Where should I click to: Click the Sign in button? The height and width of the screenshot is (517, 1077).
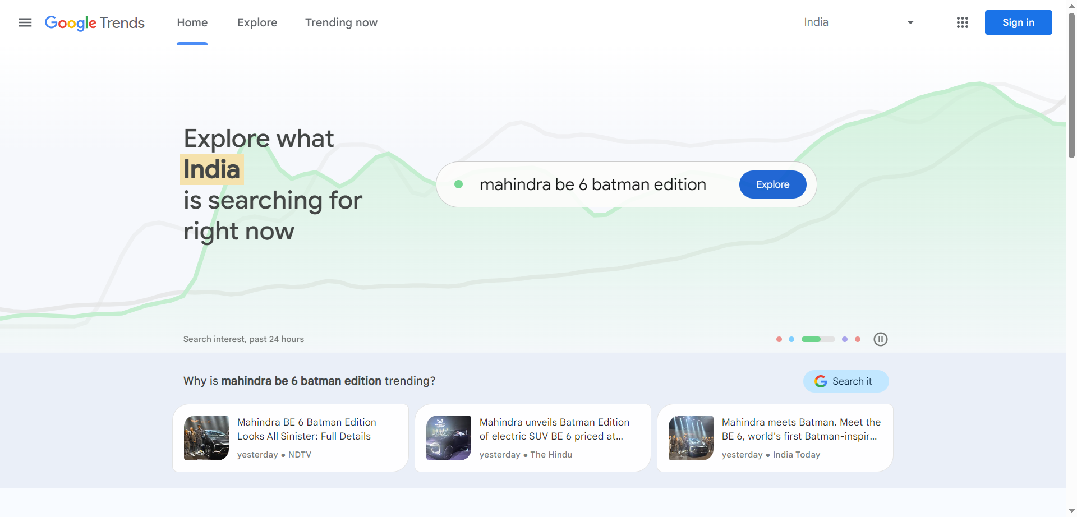tap(1019, 22)
